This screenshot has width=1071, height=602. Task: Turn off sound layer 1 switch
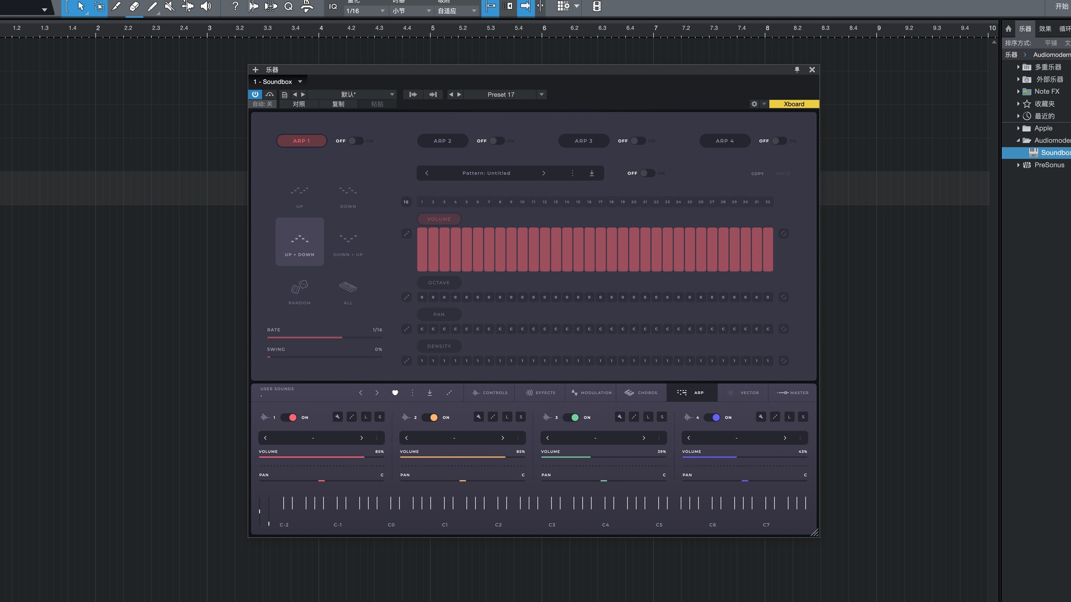(290, 417)
